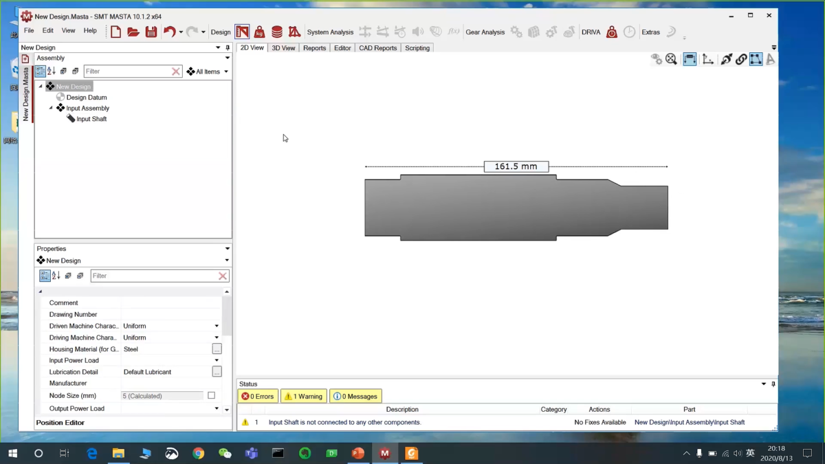The width and height of the screenshot is (825, 464).
Task: Toggle the bounding box button in view toolbar
Action: coord(756,60)
